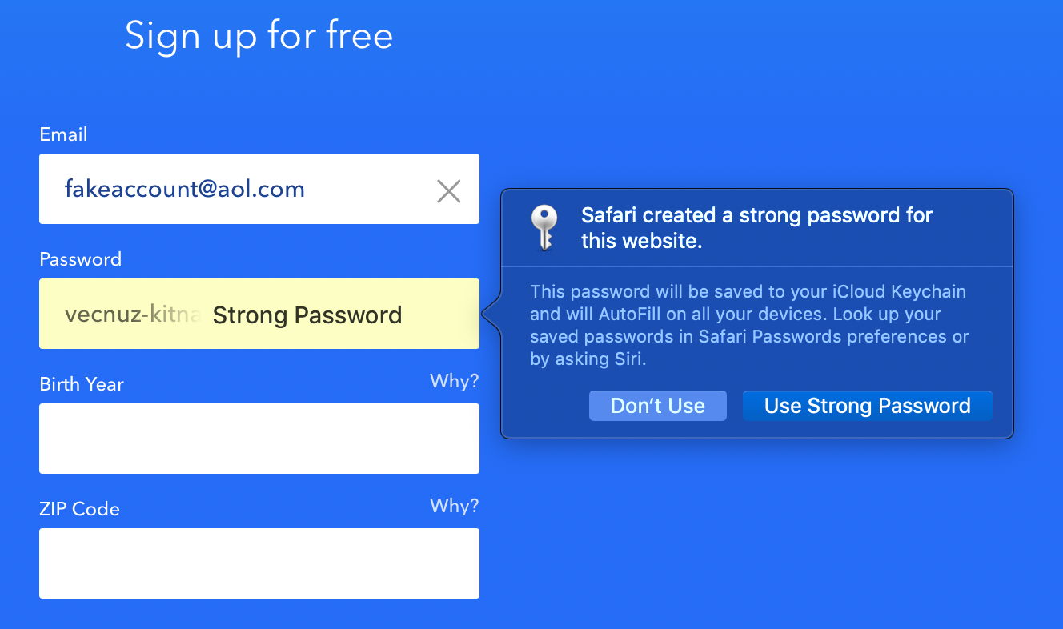
Task: Click the popup's pointer arrow beside password field
Action: pyautogui.click(x=491, y=314)
